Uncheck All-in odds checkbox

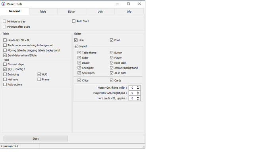click(x=112, y=73)
